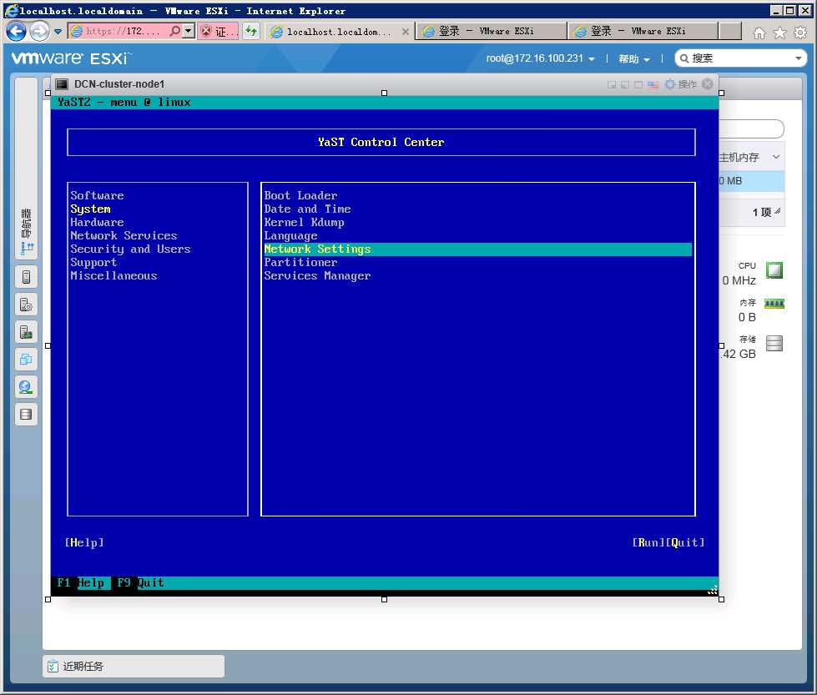
Task: Open the address bar dropdown arrow
Action: point(189,31)
